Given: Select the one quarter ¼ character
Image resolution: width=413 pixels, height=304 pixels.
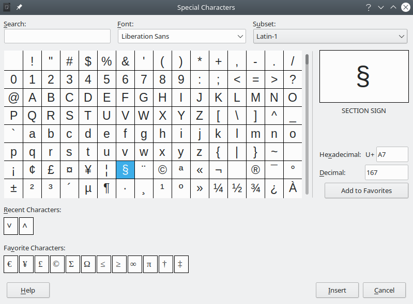Looking at the screenshot, I should point(218,188).
